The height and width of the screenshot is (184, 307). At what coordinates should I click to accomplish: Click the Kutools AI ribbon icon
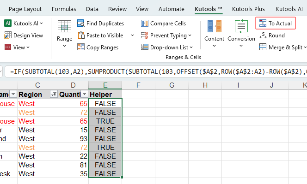[8, 24]
